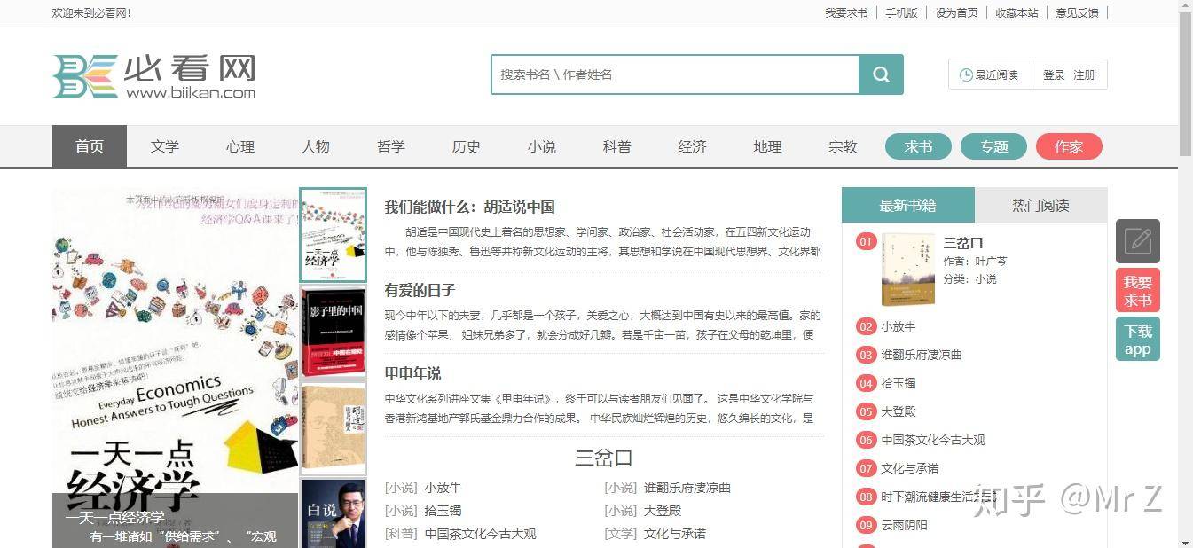This screenshot has height=548, width=1193.
Task: Select the third beige book cover thumbnail
Action: (x=333, y=427)
